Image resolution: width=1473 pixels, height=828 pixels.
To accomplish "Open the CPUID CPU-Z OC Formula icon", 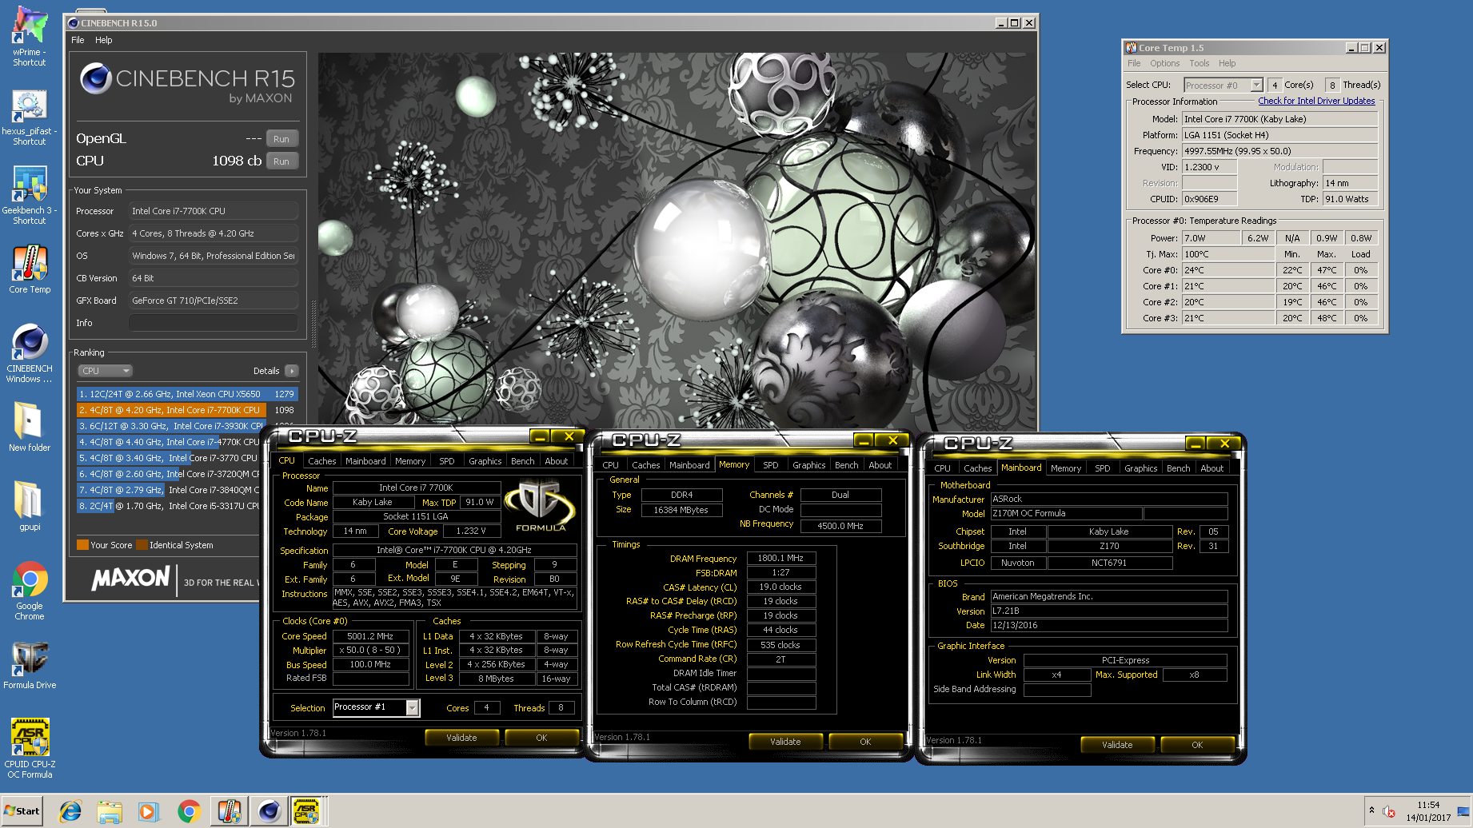I will point(30,747).
